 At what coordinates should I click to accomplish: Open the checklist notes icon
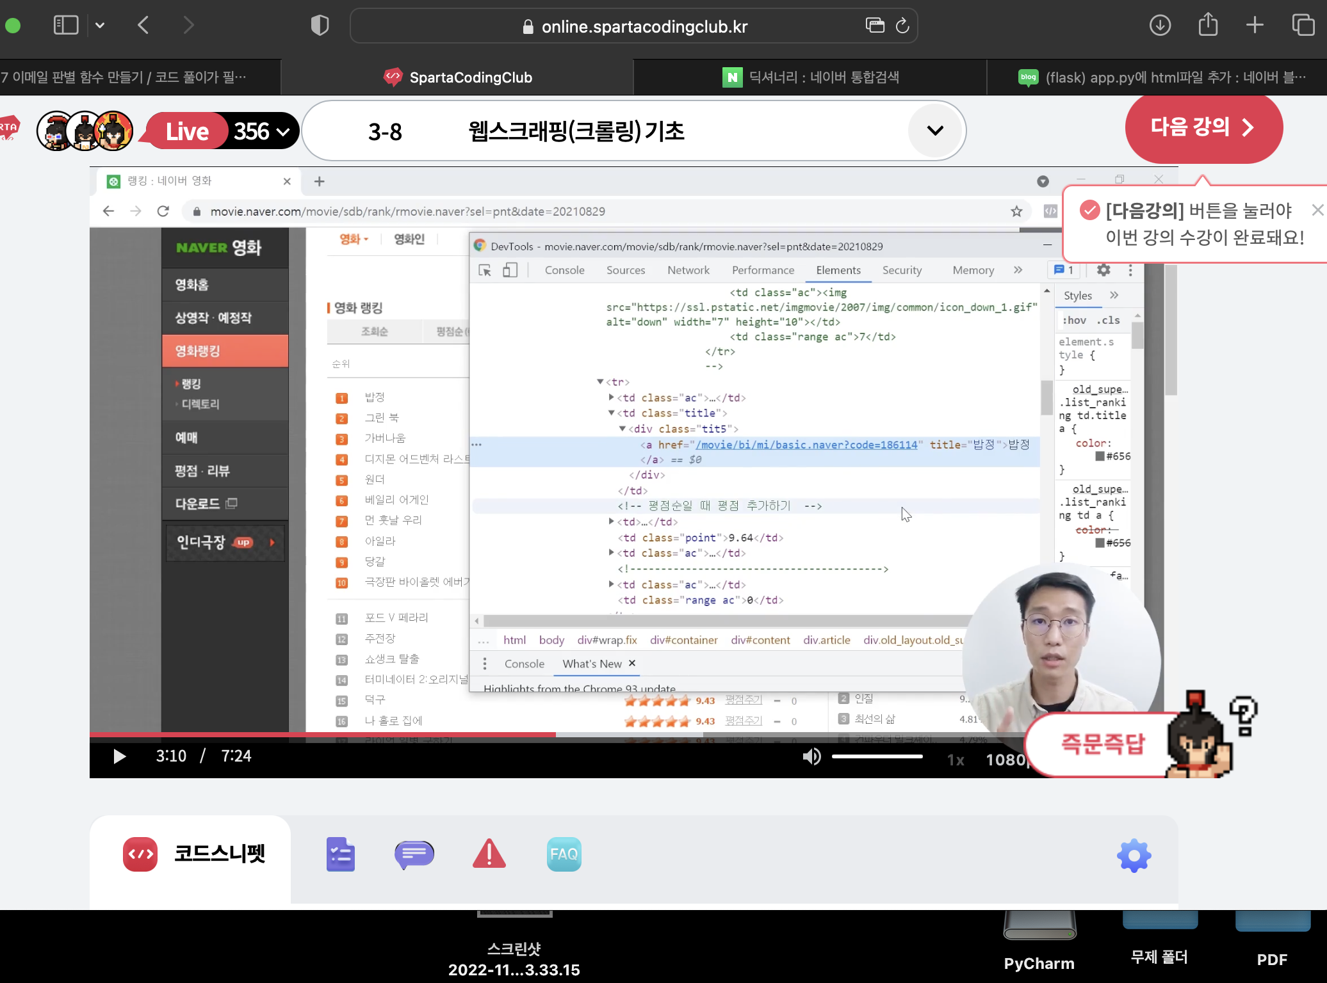340,854
